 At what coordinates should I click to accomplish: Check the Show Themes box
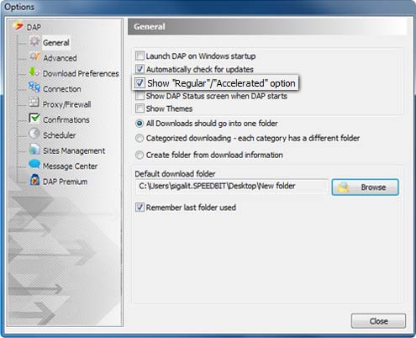(x=140, y=108)
